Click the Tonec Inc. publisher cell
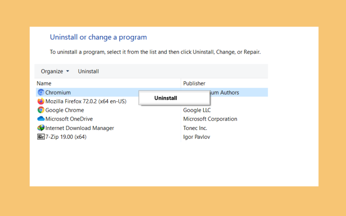The width and height of the screenshot is (346, 216). point(195,128)
